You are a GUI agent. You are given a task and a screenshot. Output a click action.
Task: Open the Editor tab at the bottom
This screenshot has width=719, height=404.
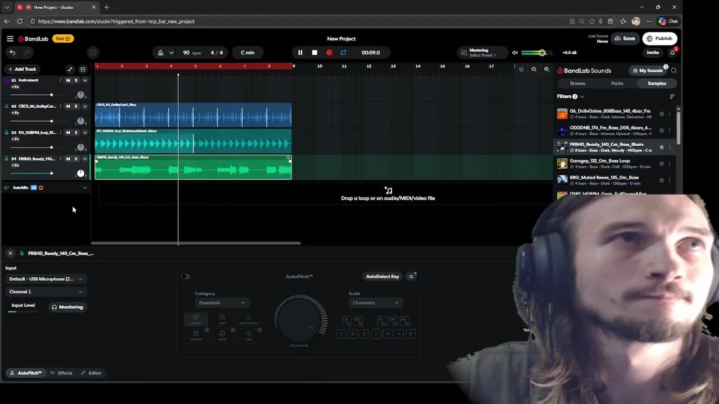click(90, 373)
